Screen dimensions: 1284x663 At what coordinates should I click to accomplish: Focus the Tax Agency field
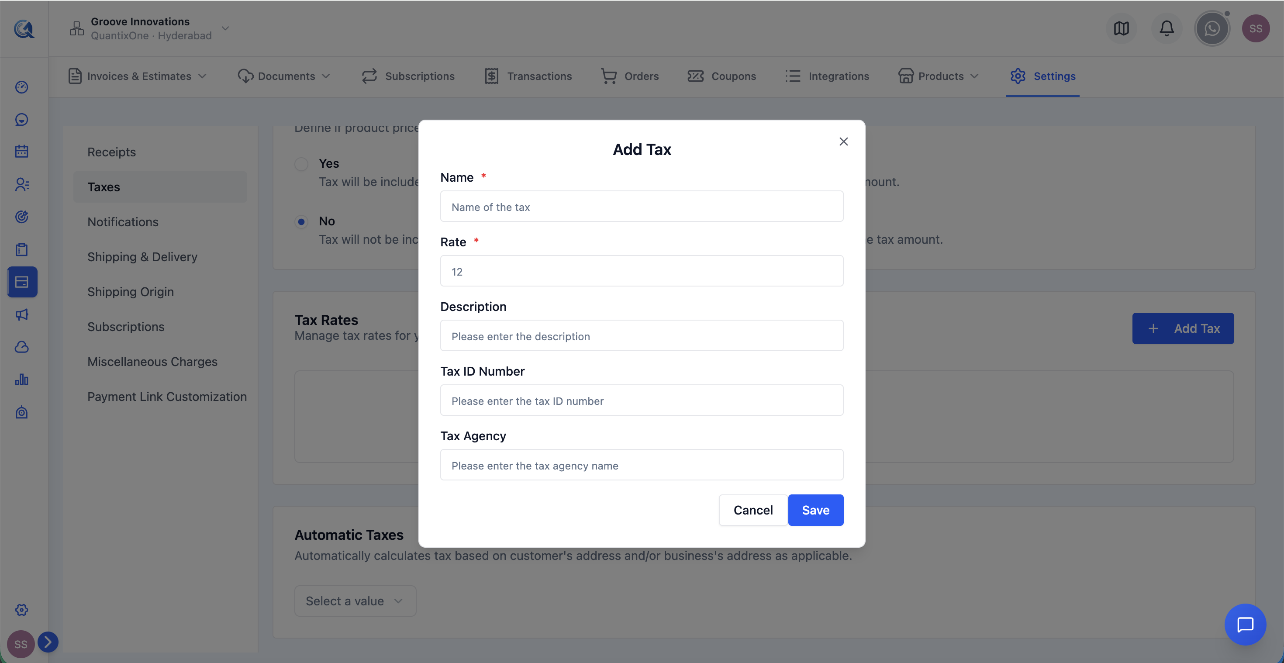pos(642,465)
